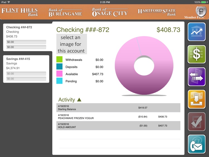Tap the $419.57 starting balance amount
Viewport: 209px width, 157px height.
[x=143, y=108]
